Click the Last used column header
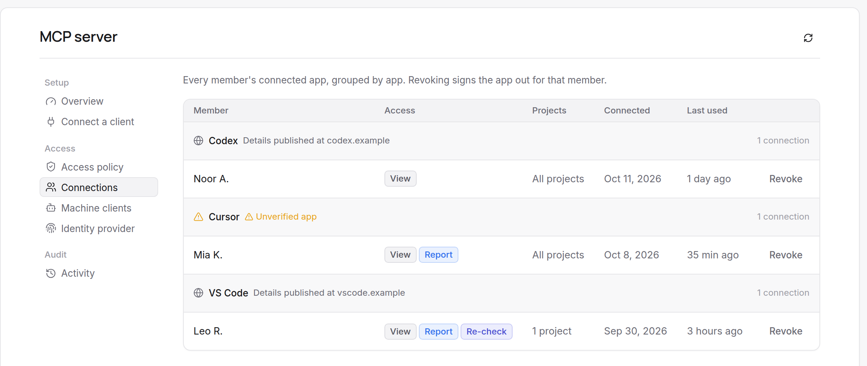The height and width of the screenshot is (366, 867). pos(707,111)
